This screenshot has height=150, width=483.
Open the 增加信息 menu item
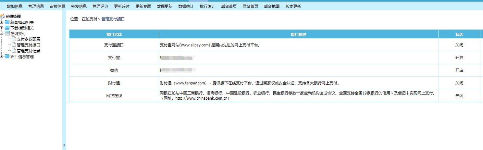15,6
